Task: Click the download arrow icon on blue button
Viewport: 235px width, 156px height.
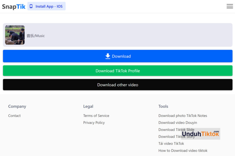Action: pyautogui.click(x=108, y=56)
